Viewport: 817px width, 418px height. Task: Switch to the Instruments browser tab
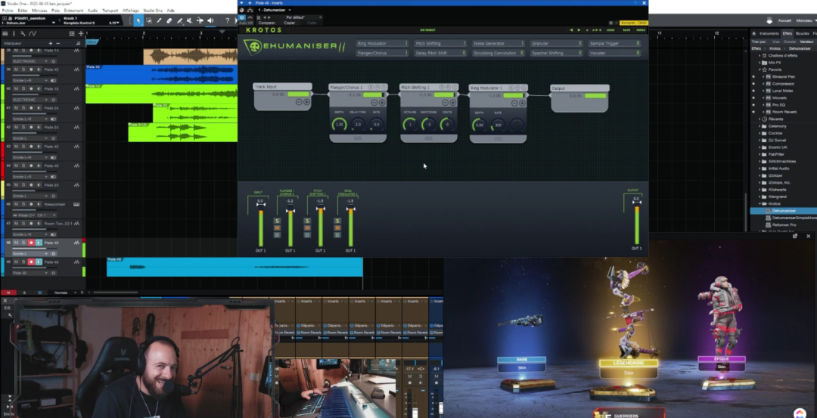pyautogui.click(x=769, y=34)
